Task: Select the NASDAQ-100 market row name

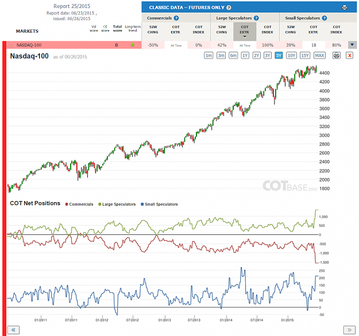Action: pyautogui.click(x=29, y=45)
